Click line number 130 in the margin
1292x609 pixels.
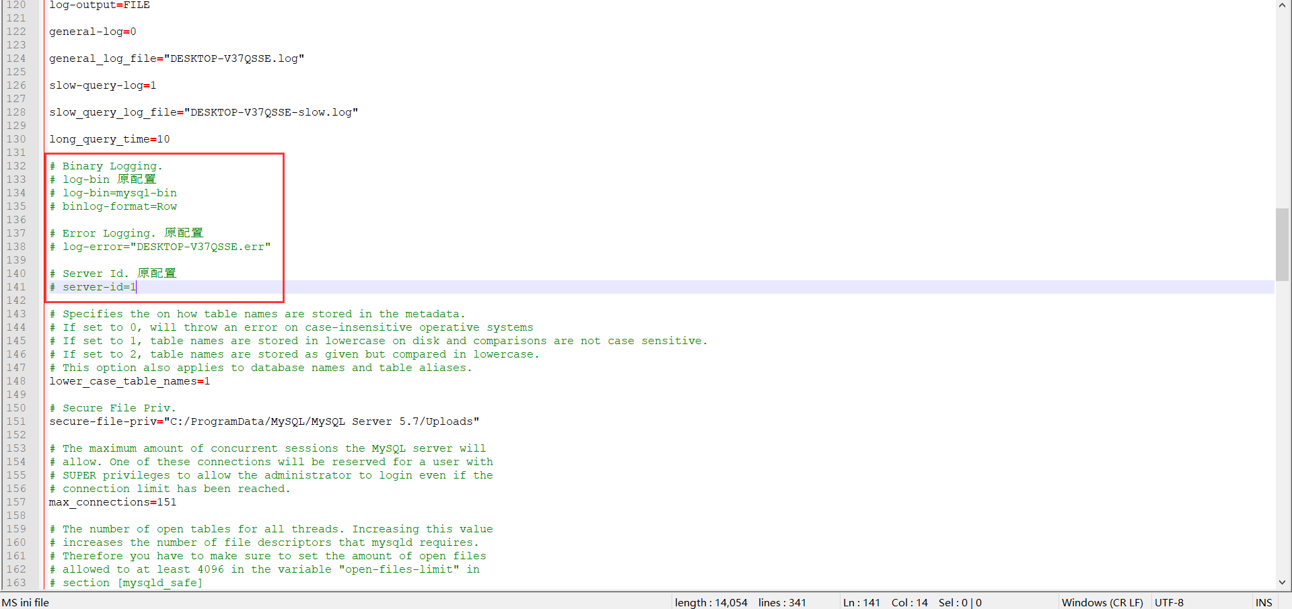(x=16, y=139)
